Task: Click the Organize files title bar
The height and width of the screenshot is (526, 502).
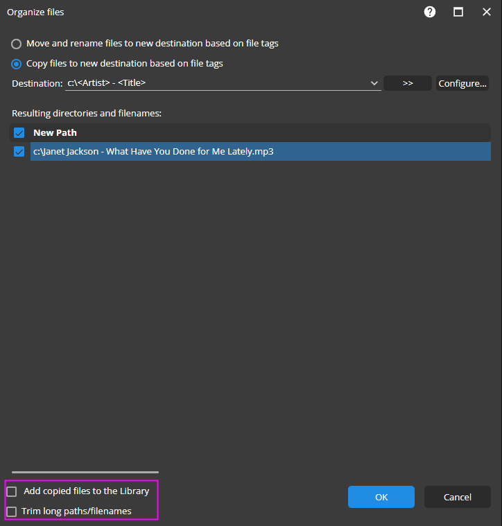Action: [208, 12]
